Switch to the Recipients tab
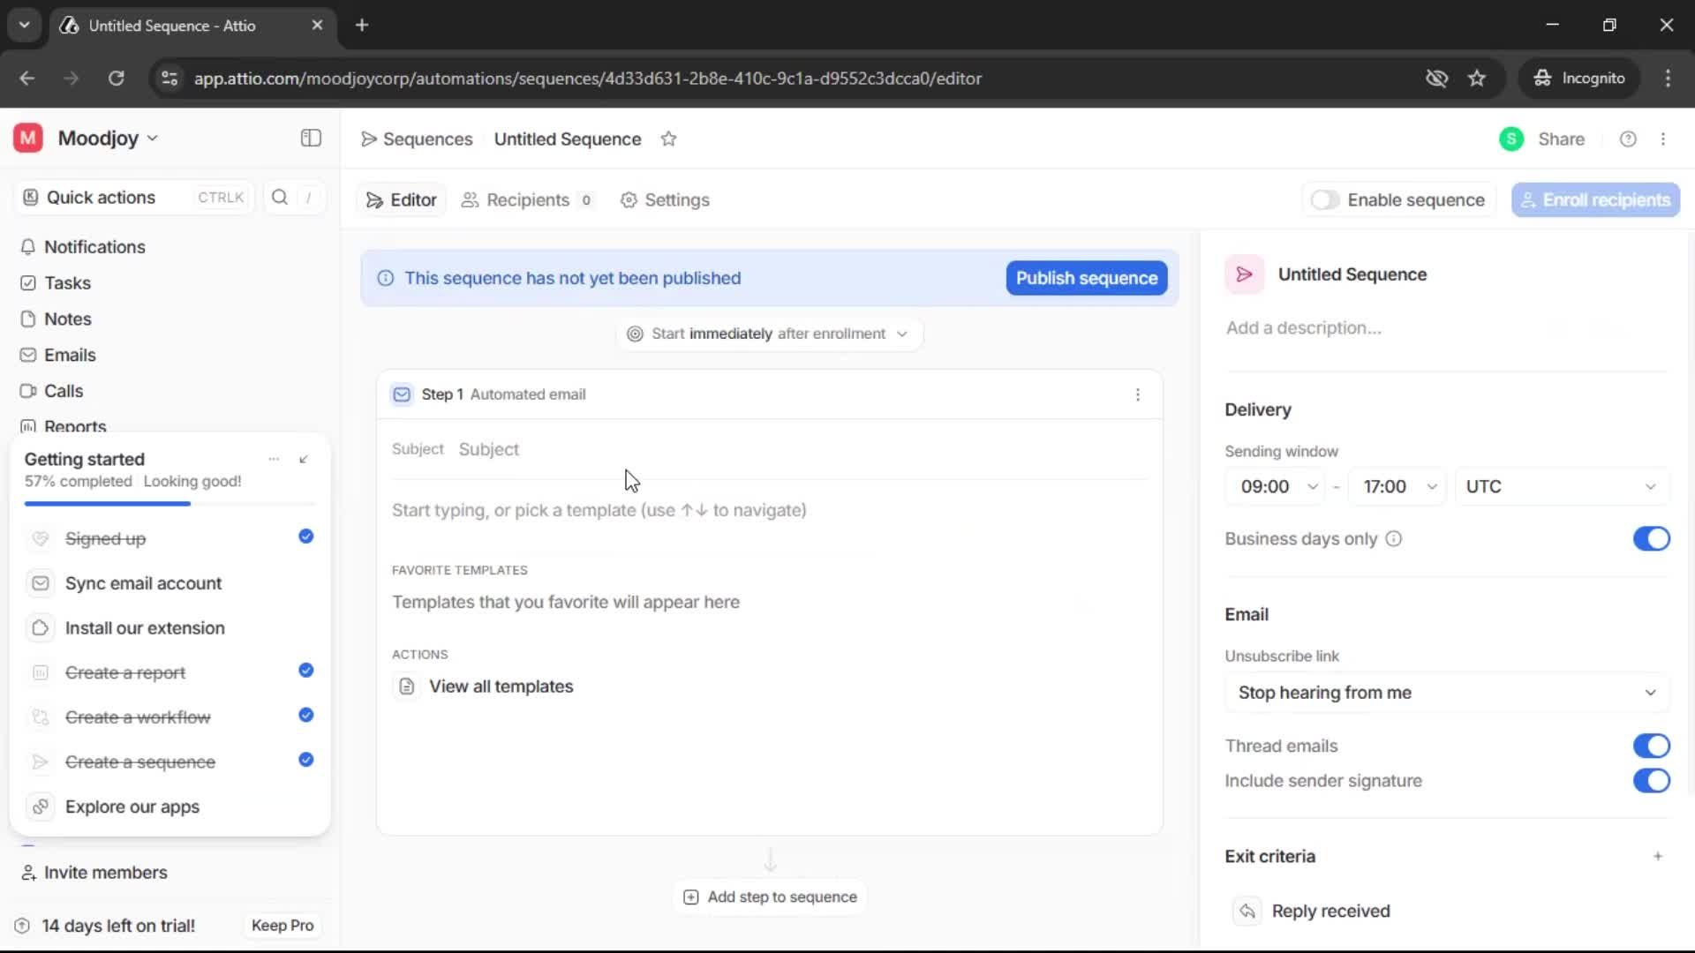This screenshot has height=953, width=1695. coord(527,200)
